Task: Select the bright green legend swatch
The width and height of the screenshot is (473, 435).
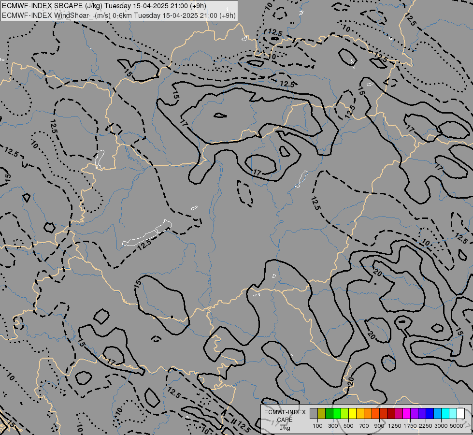Action: (x=337, y=414)
